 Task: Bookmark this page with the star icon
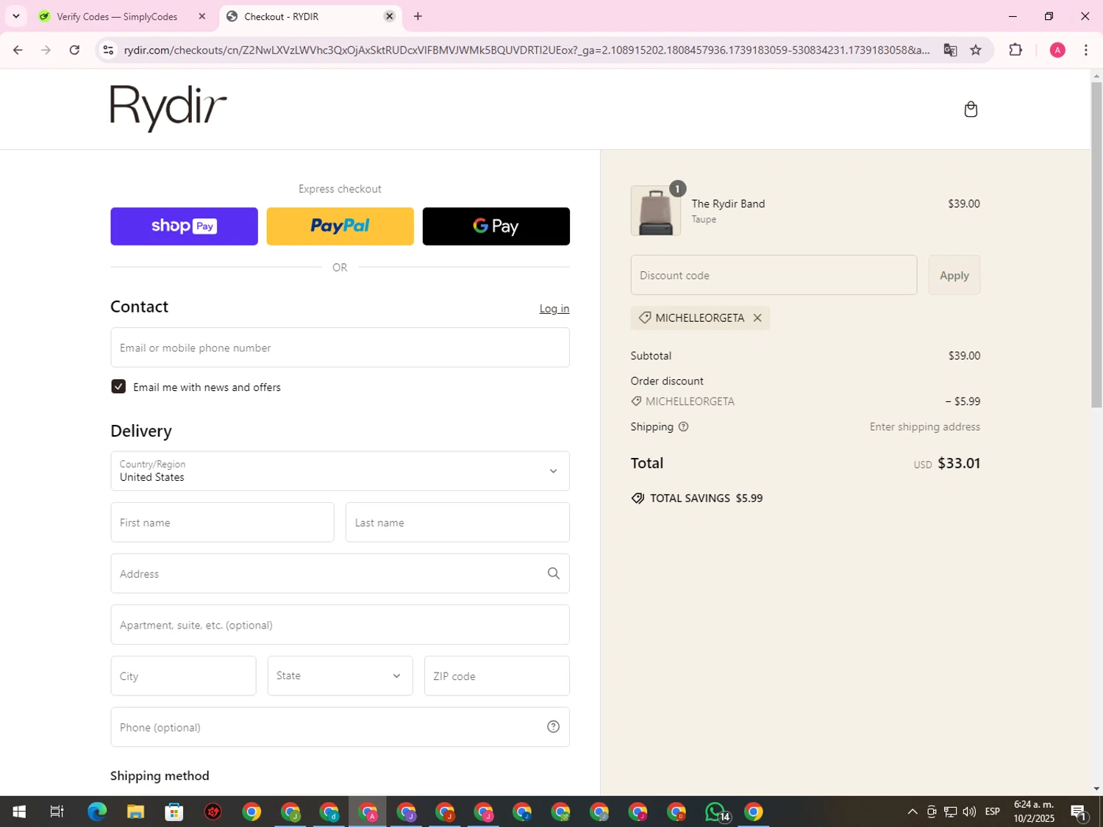976,50
